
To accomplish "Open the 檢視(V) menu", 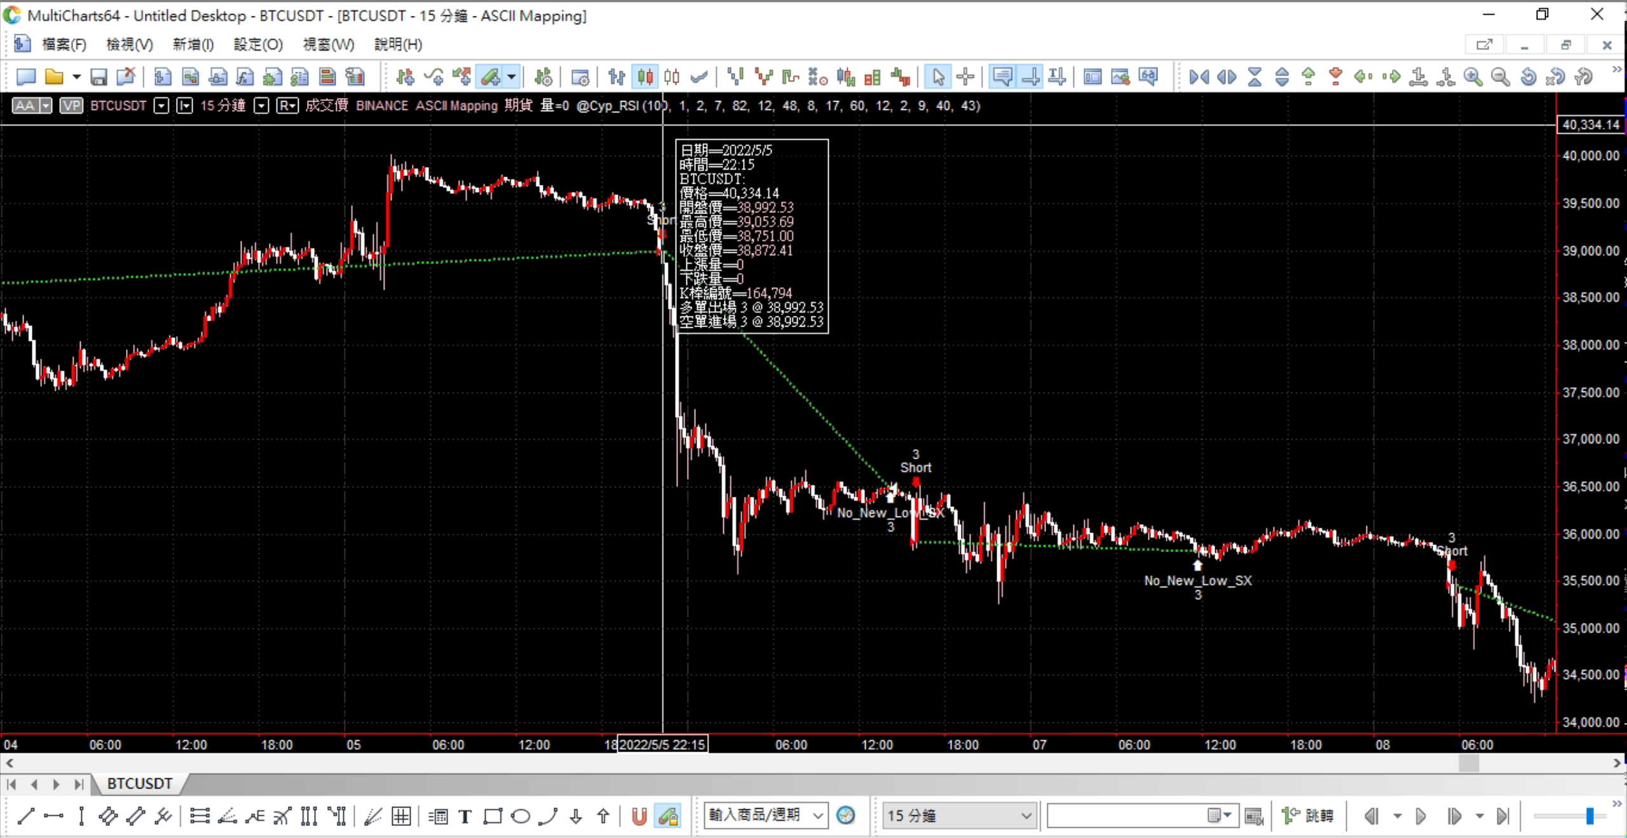I will 129,44.
